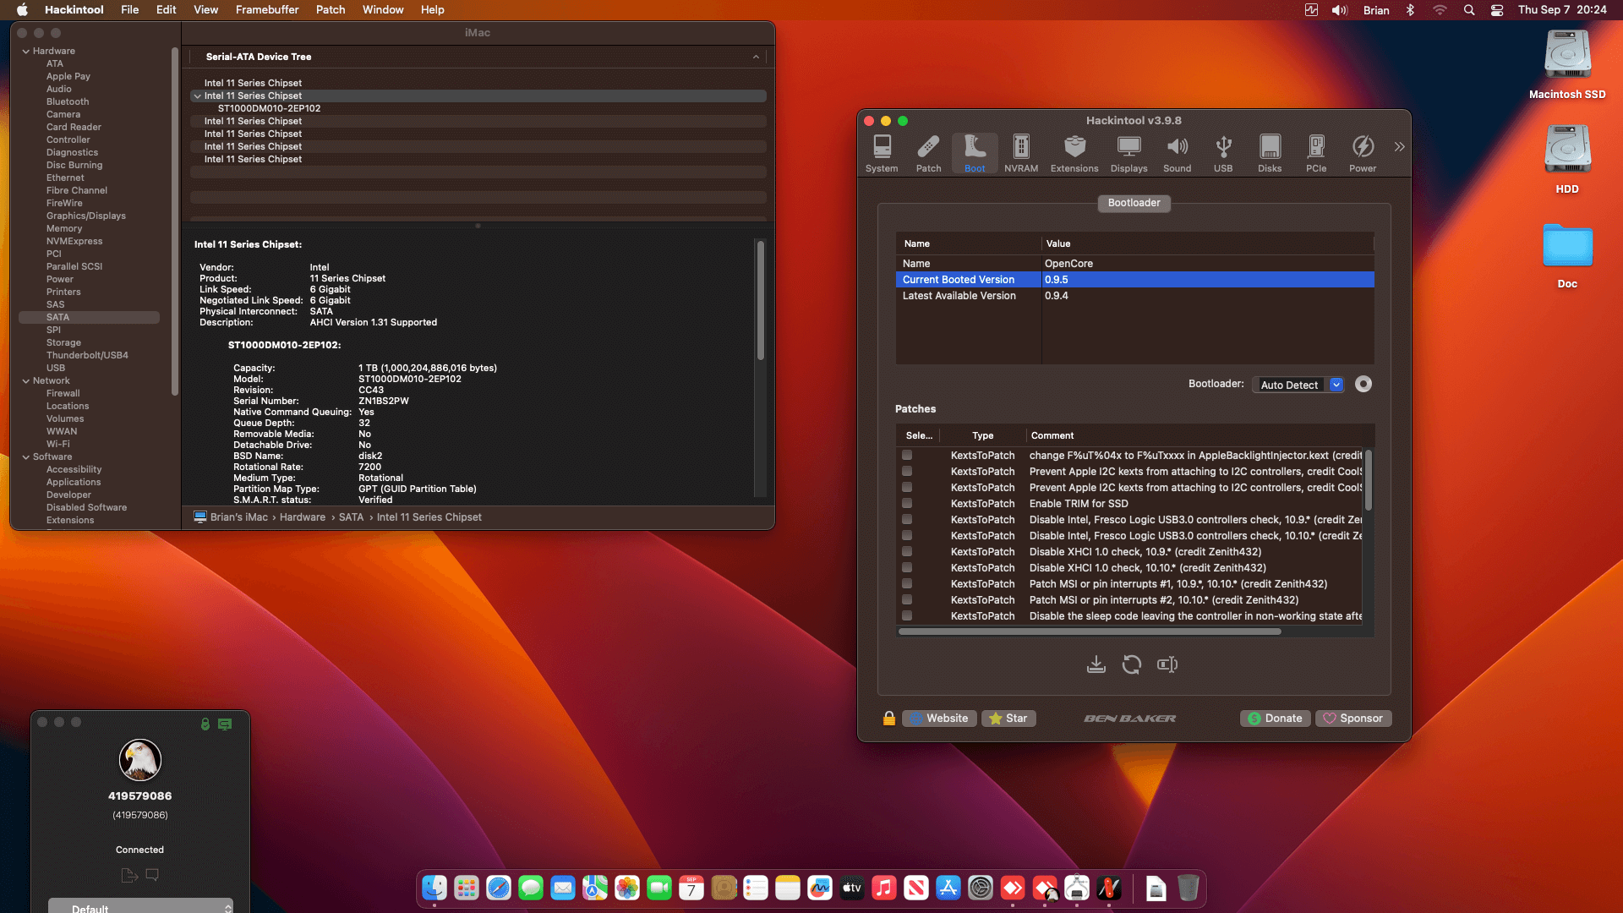Open the Hackintool Website
Image resolution: width=1623 pixels, height=913 pixels.
pos(938,718)
